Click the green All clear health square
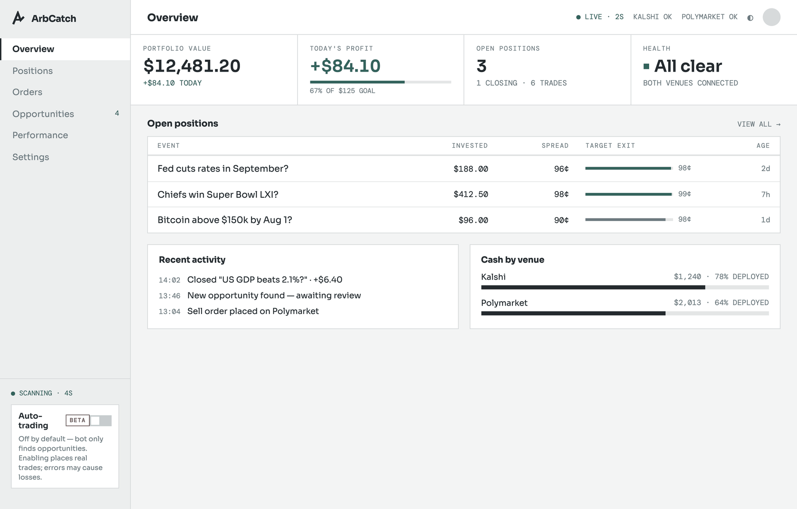 (646, 66)
